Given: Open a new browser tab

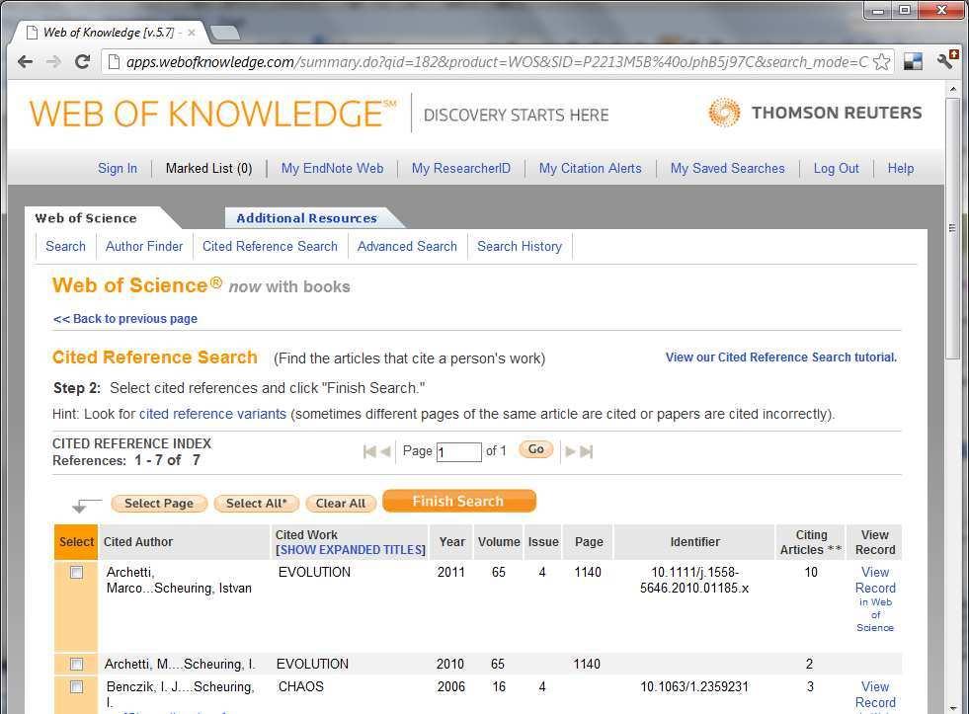Looking at the screenshot, I should pos(224,33).
